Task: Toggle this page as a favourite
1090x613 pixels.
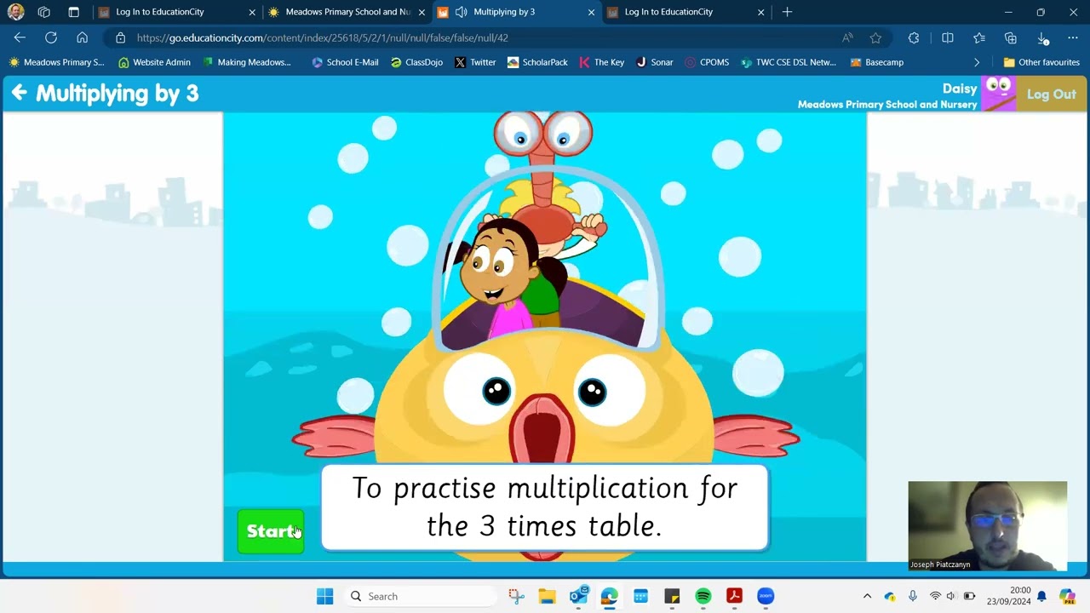Action: point(875,38)
